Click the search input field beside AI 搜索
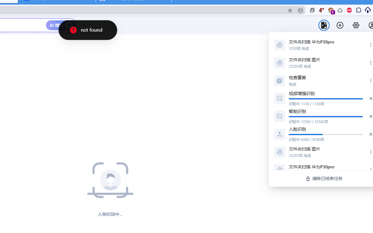The height and width of the screenshot is (233, 373). coord(22,25)
